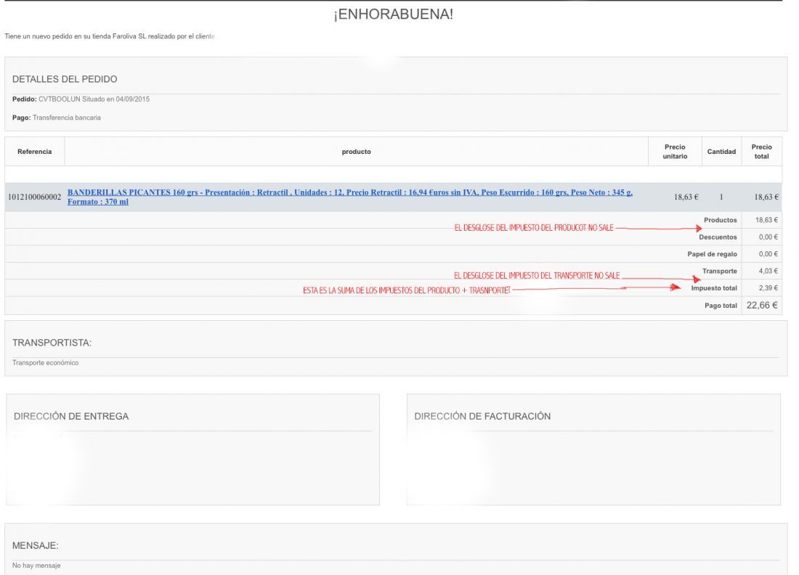This screenshot has width=799, height=575.
Task: Click the quantity value 1 in product row
Action: pyautogui.click(x=721, y=197)
